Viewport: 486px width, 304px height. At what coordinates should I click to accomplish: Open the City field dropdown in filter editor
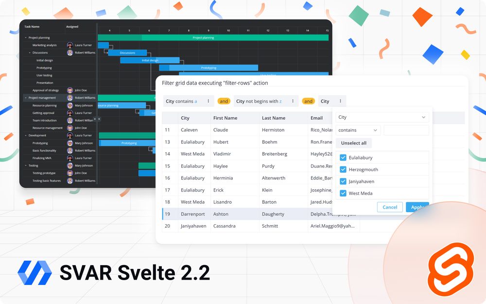[382, 117]
